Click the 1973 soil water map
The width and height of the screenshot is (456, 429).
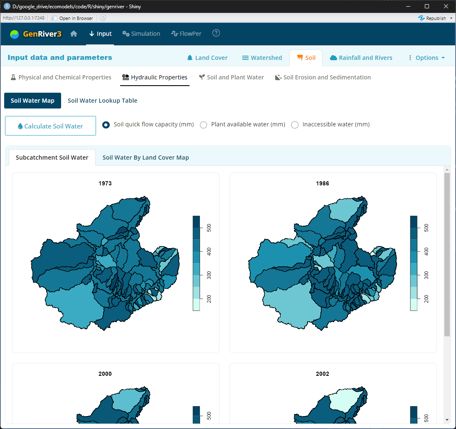[x=105, y=263]
